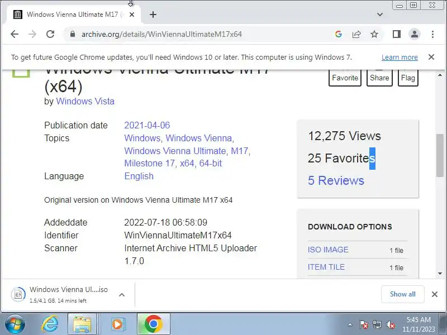
Task: Click the 25 Favorites count text
Action: (341, 158)
